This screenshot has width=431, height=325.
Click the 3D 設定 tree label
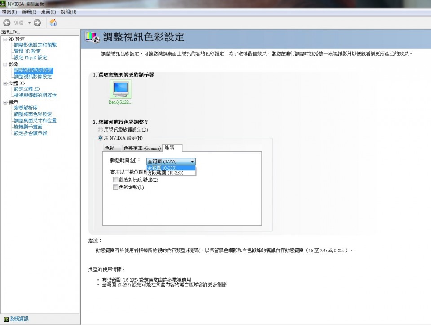click(17, 40)
